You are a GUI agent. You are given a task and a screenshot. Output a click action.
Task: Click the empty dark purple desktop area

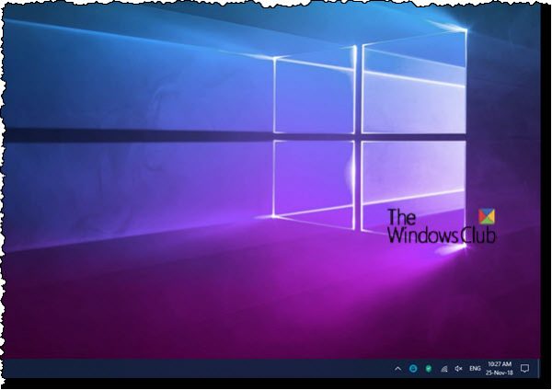(x=141, y=316)
